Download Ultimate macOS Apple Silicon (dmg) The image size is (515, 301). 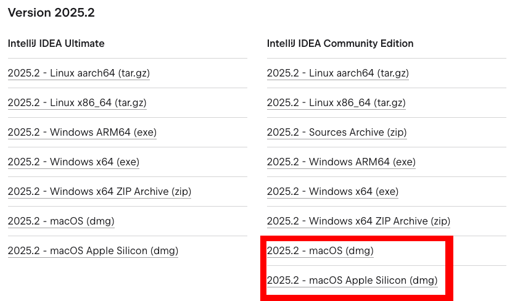(x=93, y=250)
